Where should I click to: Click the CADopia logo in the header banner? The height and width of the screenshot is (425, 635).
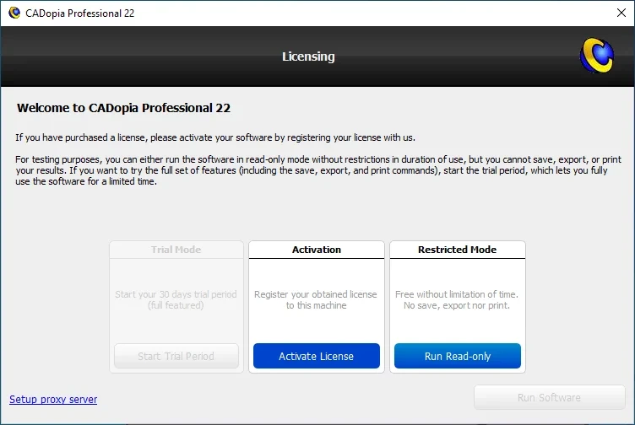coord(596,56)
